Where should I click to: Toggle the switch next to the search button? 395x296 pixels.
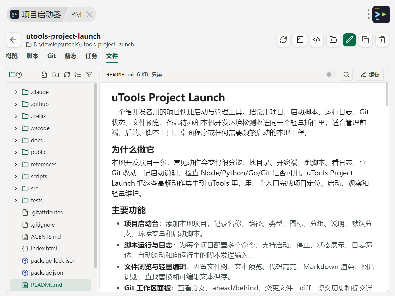331,75
